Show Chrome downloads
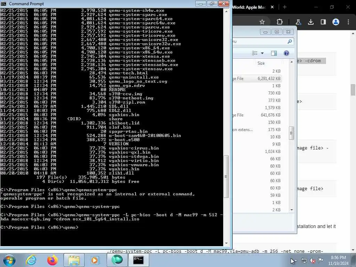The image size is (356, 267). 310,22
